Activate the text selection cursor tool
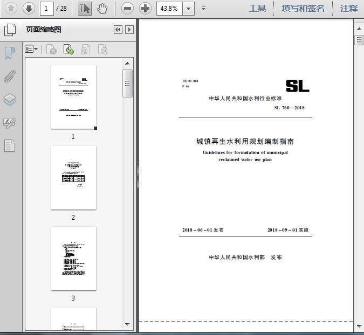The height and width of the screenshot is (335, 364). (x=85, y=8)
